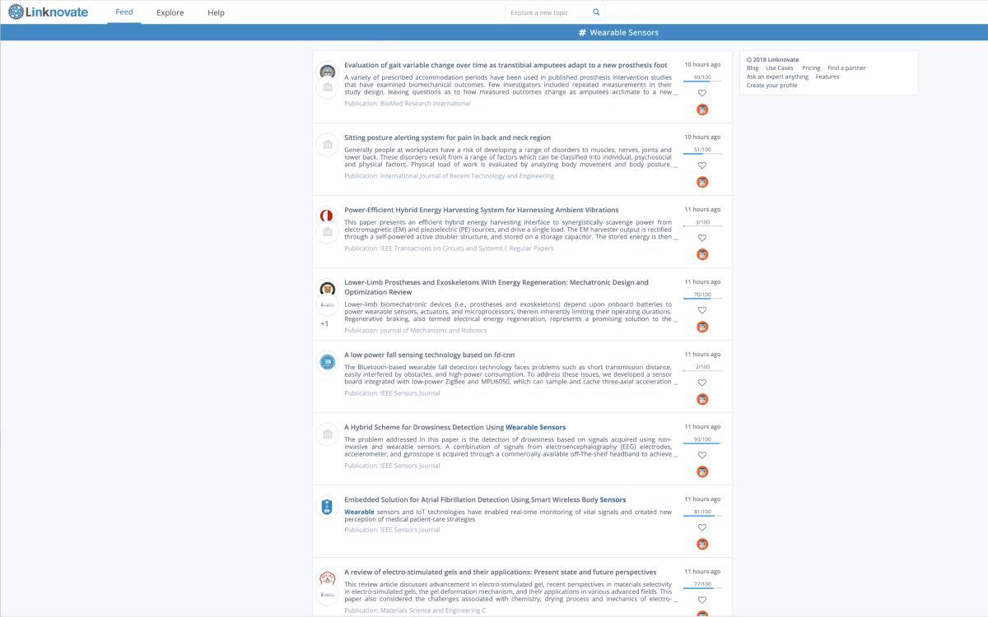Click 'Ask an expert anything' link
Screen dimensions: 988x617
click(x=777, y=77)
